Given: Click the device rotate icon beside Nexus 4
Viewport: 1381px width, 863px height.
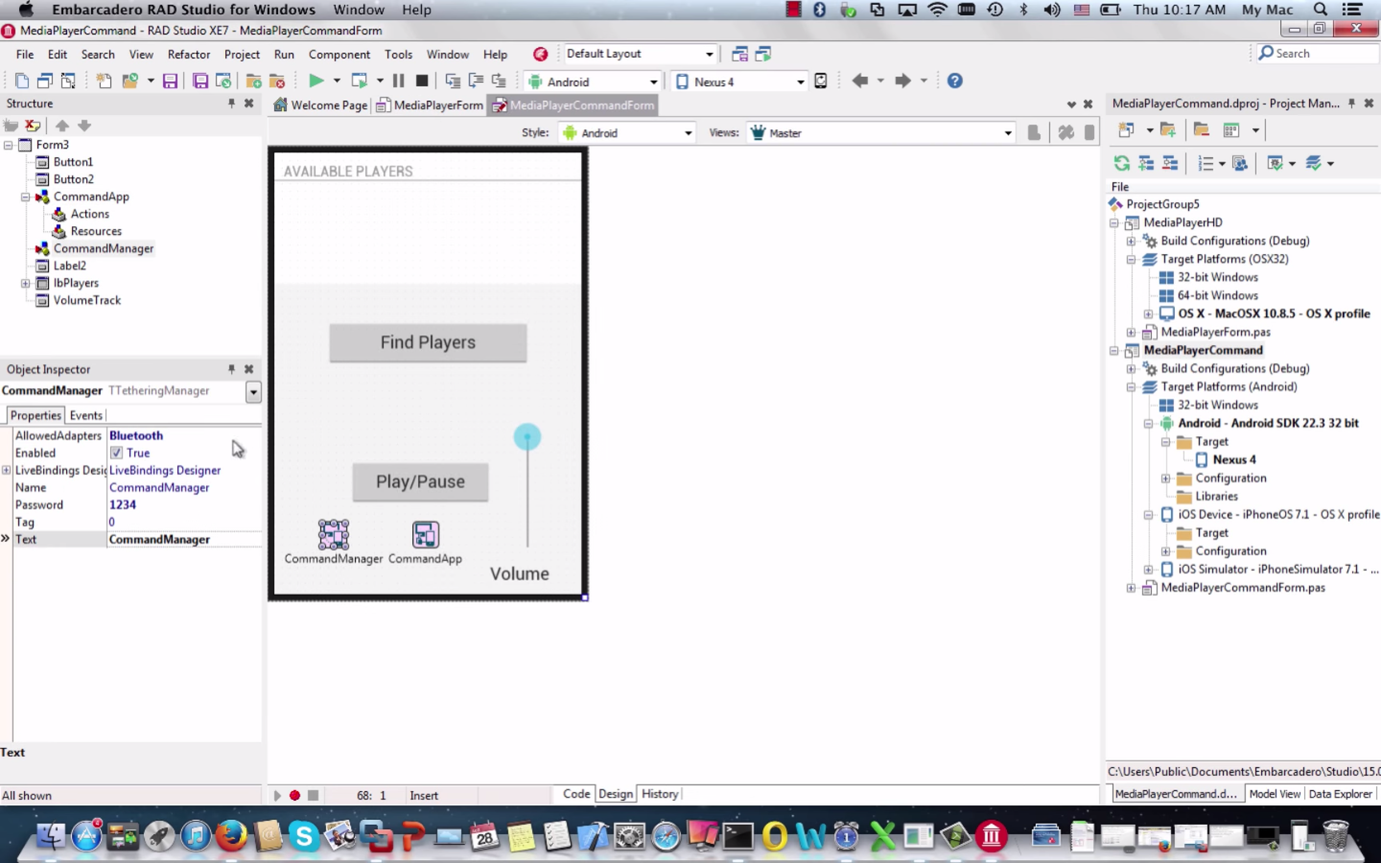Looking at the screenshot, I should 821,82.
